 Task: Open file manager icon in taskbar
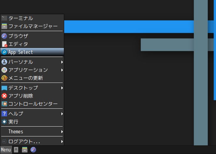[25, 150]
